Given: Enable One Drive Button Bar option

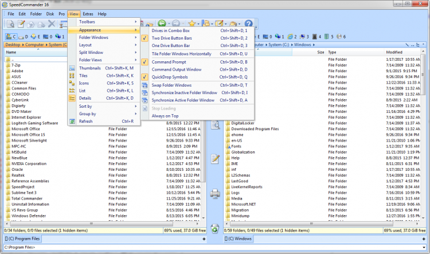Looking at the screenshot, I should point(171,45).
